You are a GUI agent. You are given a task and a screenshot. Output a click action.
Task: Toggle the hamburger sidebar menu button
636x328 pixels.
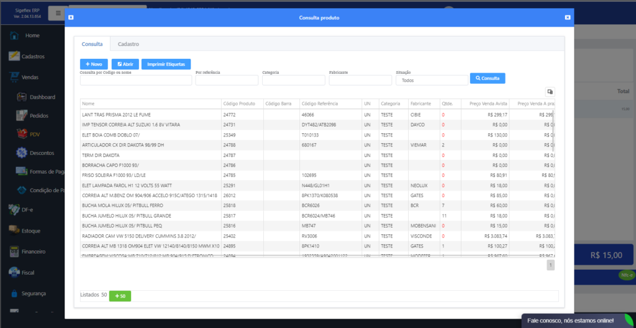(x=58, y=12)
